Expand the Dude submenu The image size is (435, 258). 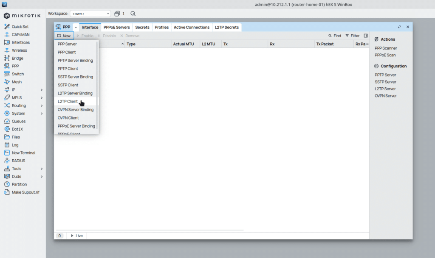tap(42, 176)
